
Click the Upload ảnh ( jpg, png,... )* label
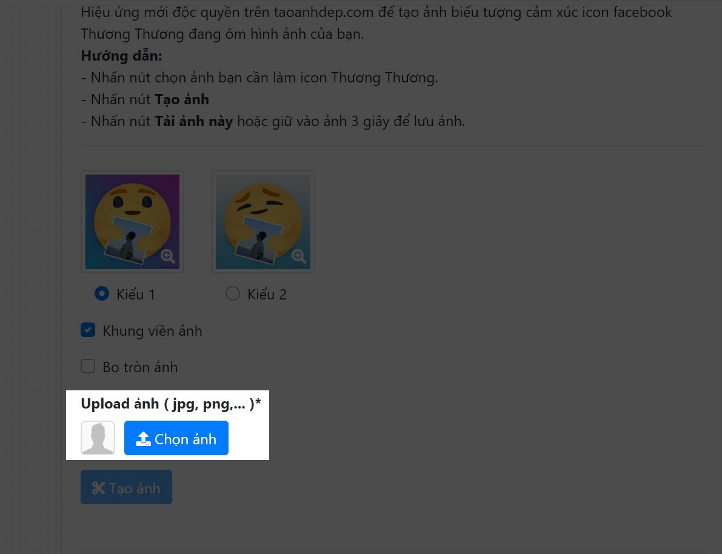(171, 404)
